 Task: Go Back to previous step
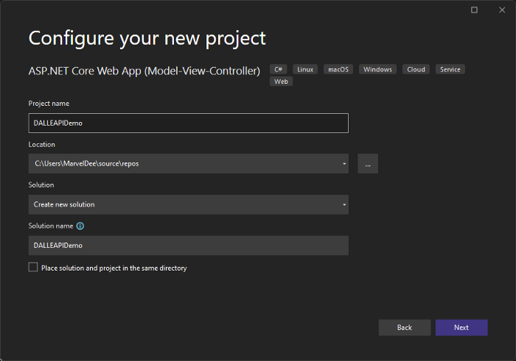pyautogui.click(x=404, y=327)
